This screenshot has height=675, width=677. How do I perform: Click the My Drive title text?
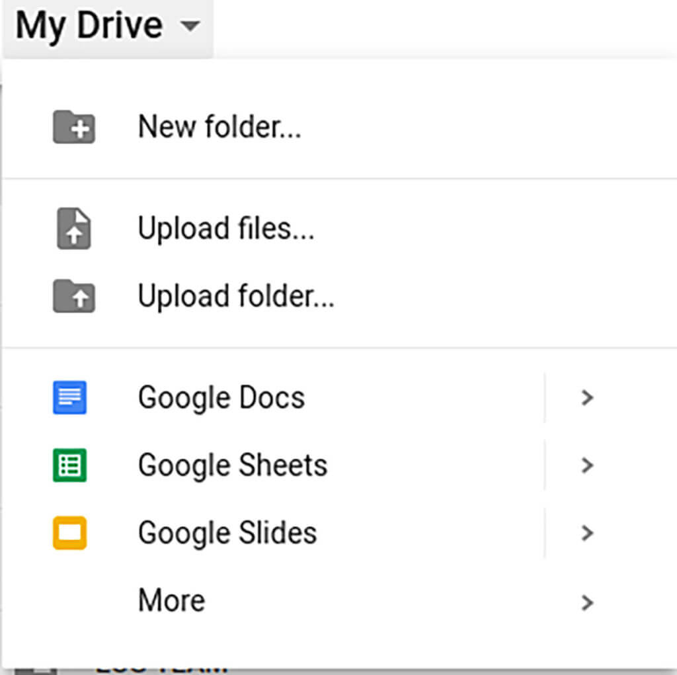point(89,26)
